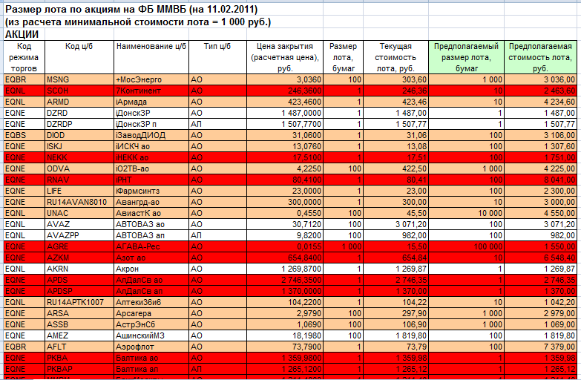Click the '10 000' proposed lot size for UNAC
Image resolution: width=581 pixels, height=380 pixels.
[466, 213]
